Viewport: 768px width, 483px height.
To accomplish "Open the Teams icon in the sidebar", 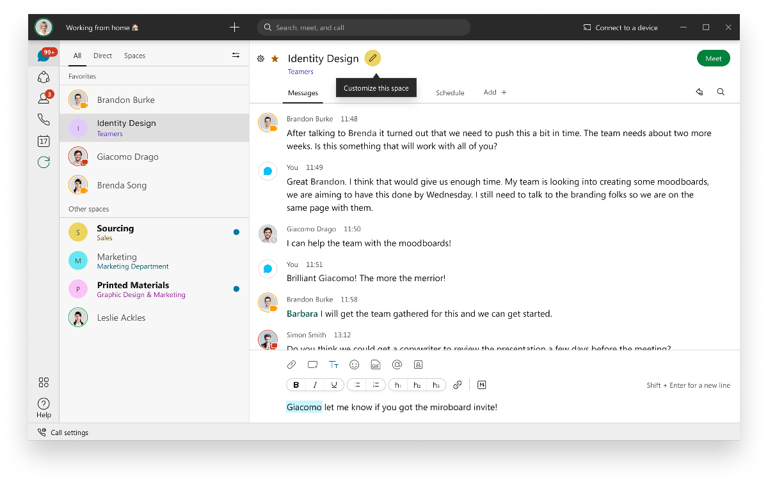I will coord(44,77).
